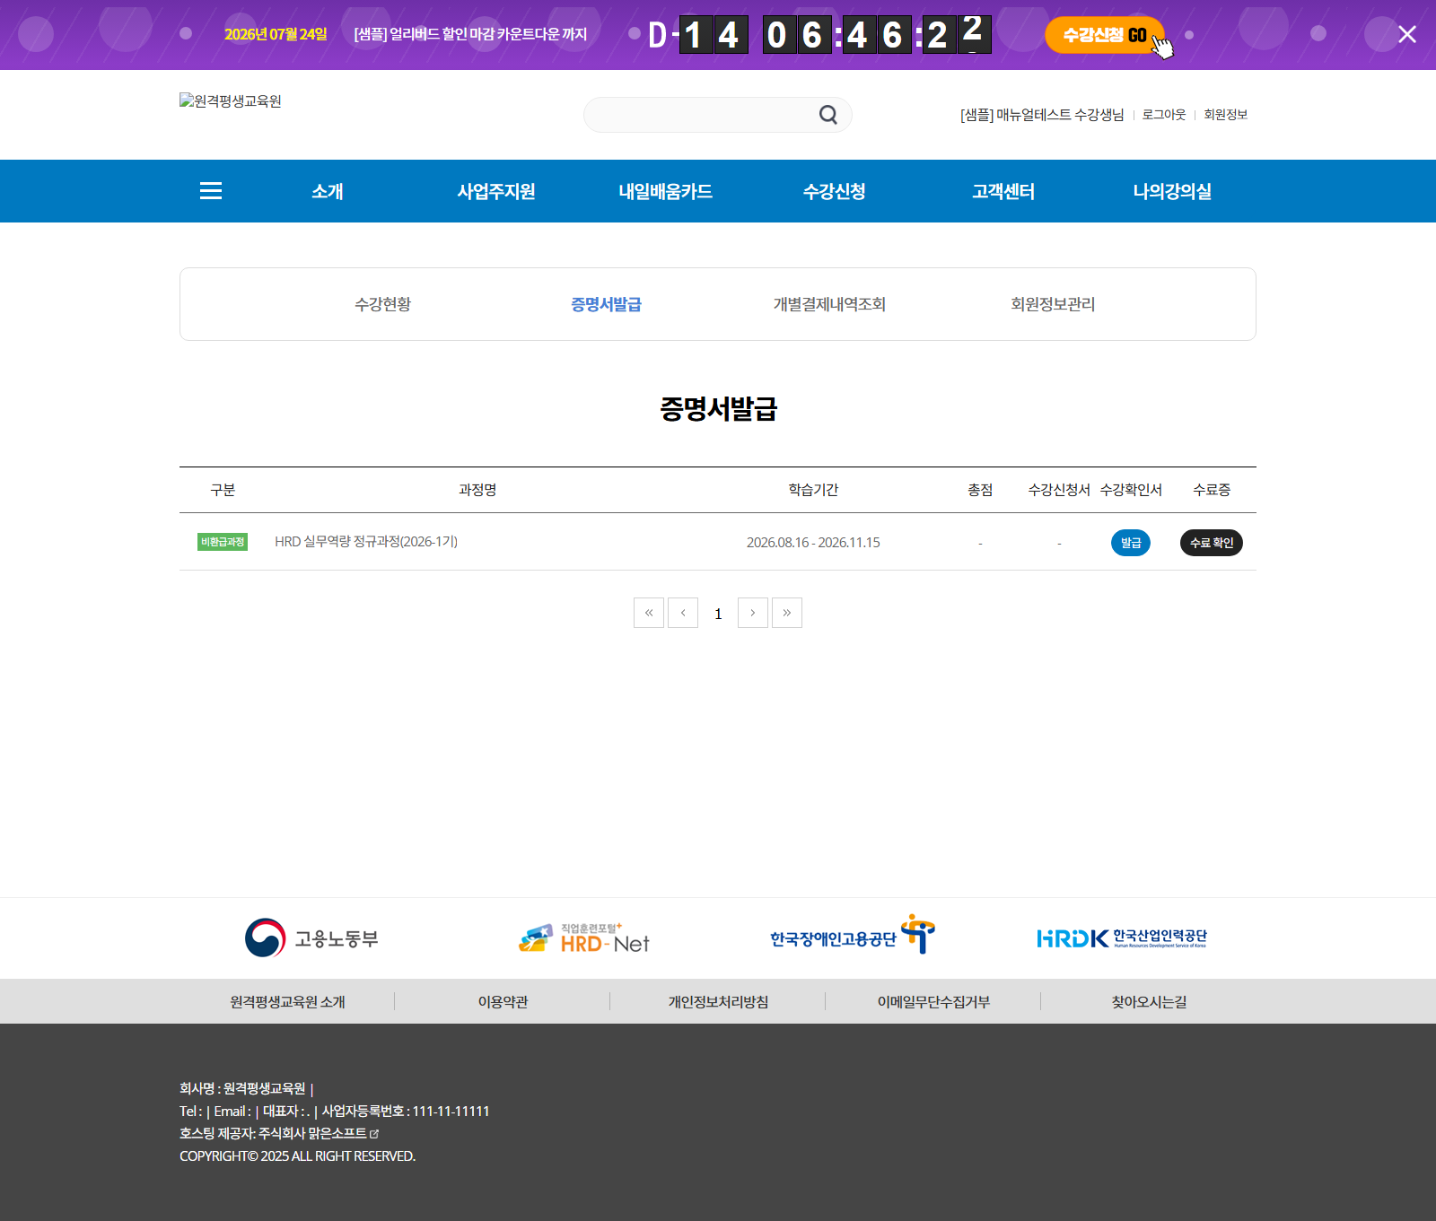Click the 수강신청 GO banner button
The width and height of the screenshot is (1436, 1221).
[1105, 35]
